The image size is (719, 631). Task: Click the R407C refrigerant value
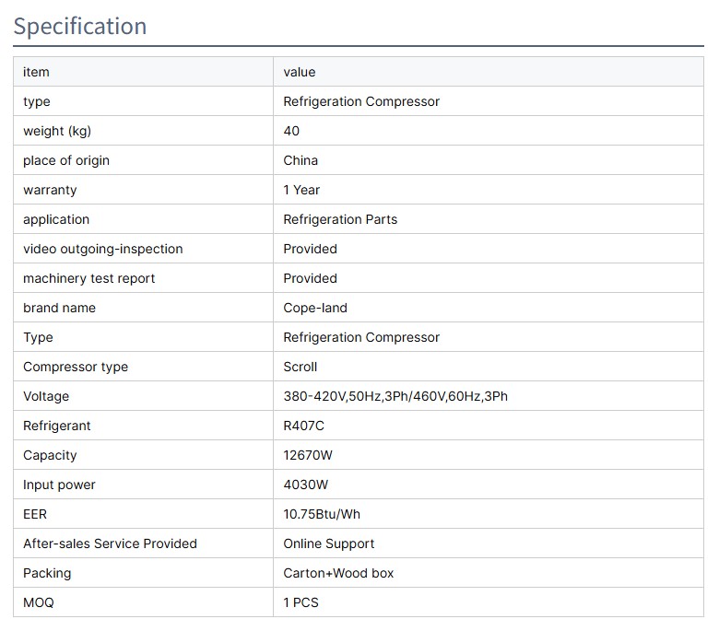304,426
